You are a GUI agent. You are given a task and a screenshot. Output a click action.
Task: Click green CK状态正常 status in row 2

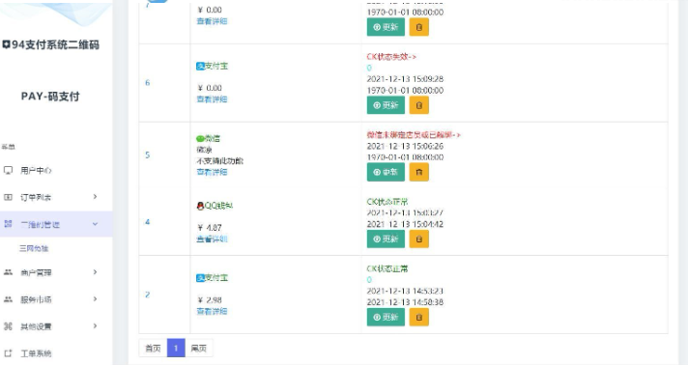[x=387, y=268]
